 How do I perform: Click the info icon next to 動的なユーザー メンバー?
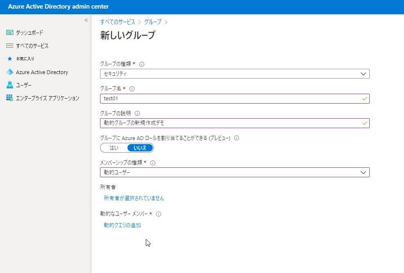click(158, 214)
